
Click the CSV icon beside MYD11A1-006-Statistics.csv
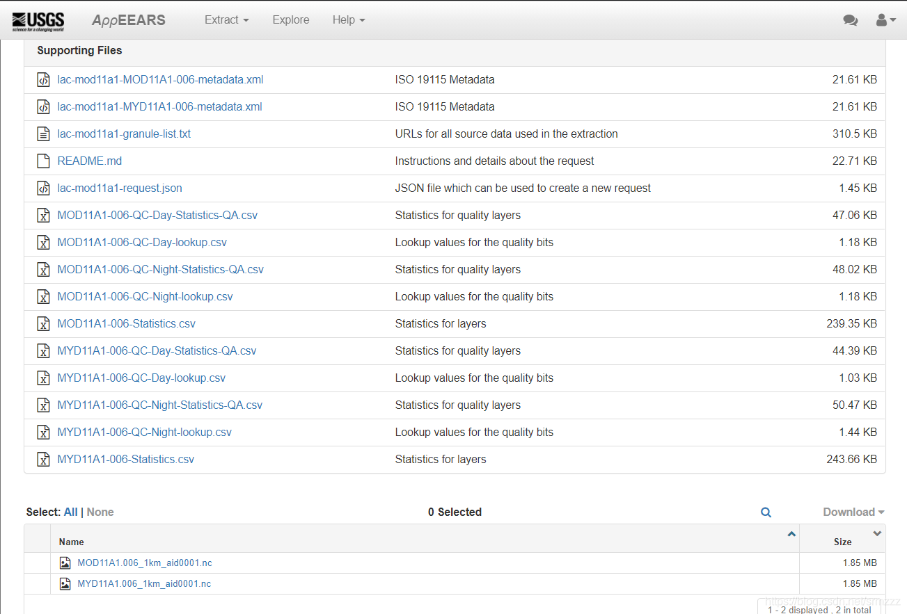[43, 460]
